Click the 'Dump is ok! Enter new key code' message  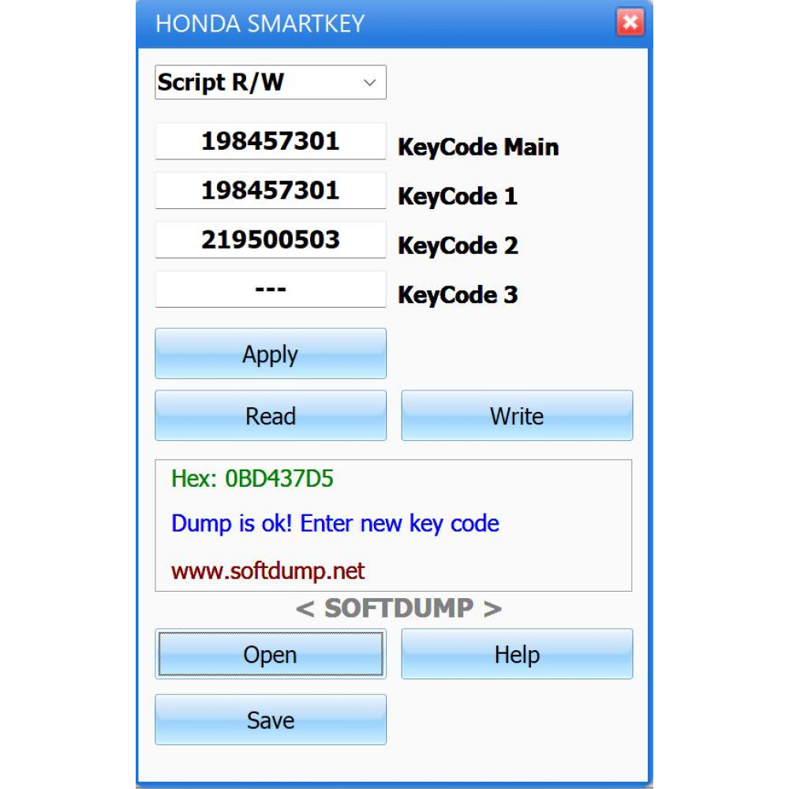point(335,524)
